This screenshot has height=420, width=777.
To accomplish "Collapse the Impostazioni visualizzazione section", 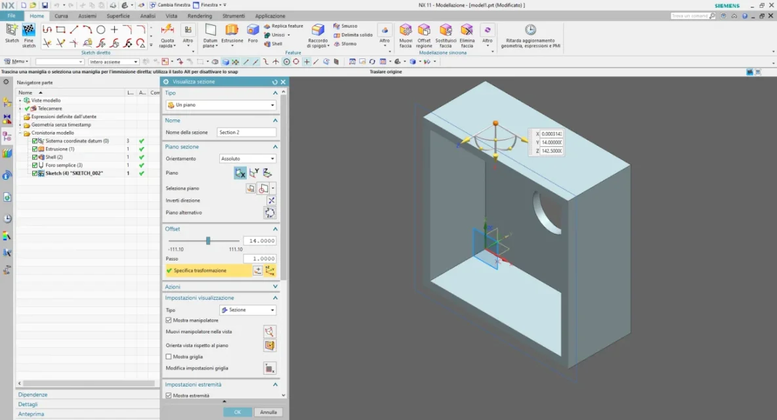I will point(275,298).
